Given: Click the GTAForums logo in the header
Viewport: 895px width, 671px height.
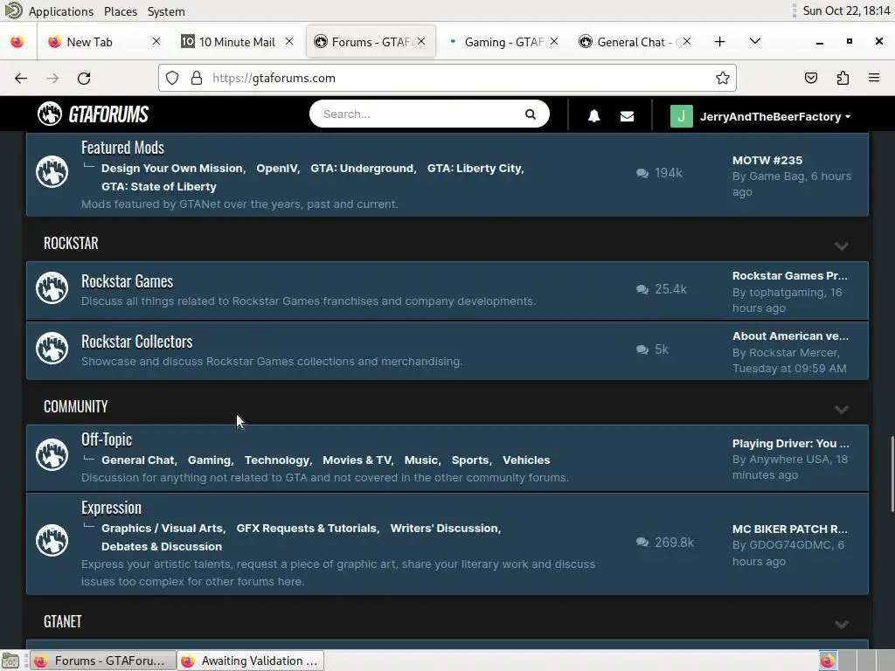Looking at the screenshot, I should tap(93, 114).
